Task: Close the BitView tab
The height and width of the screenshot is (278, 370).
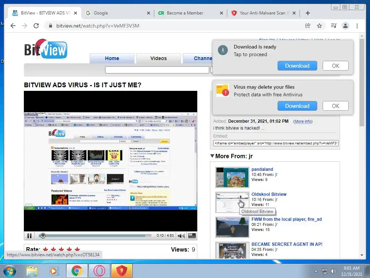Action: (75, 13)
